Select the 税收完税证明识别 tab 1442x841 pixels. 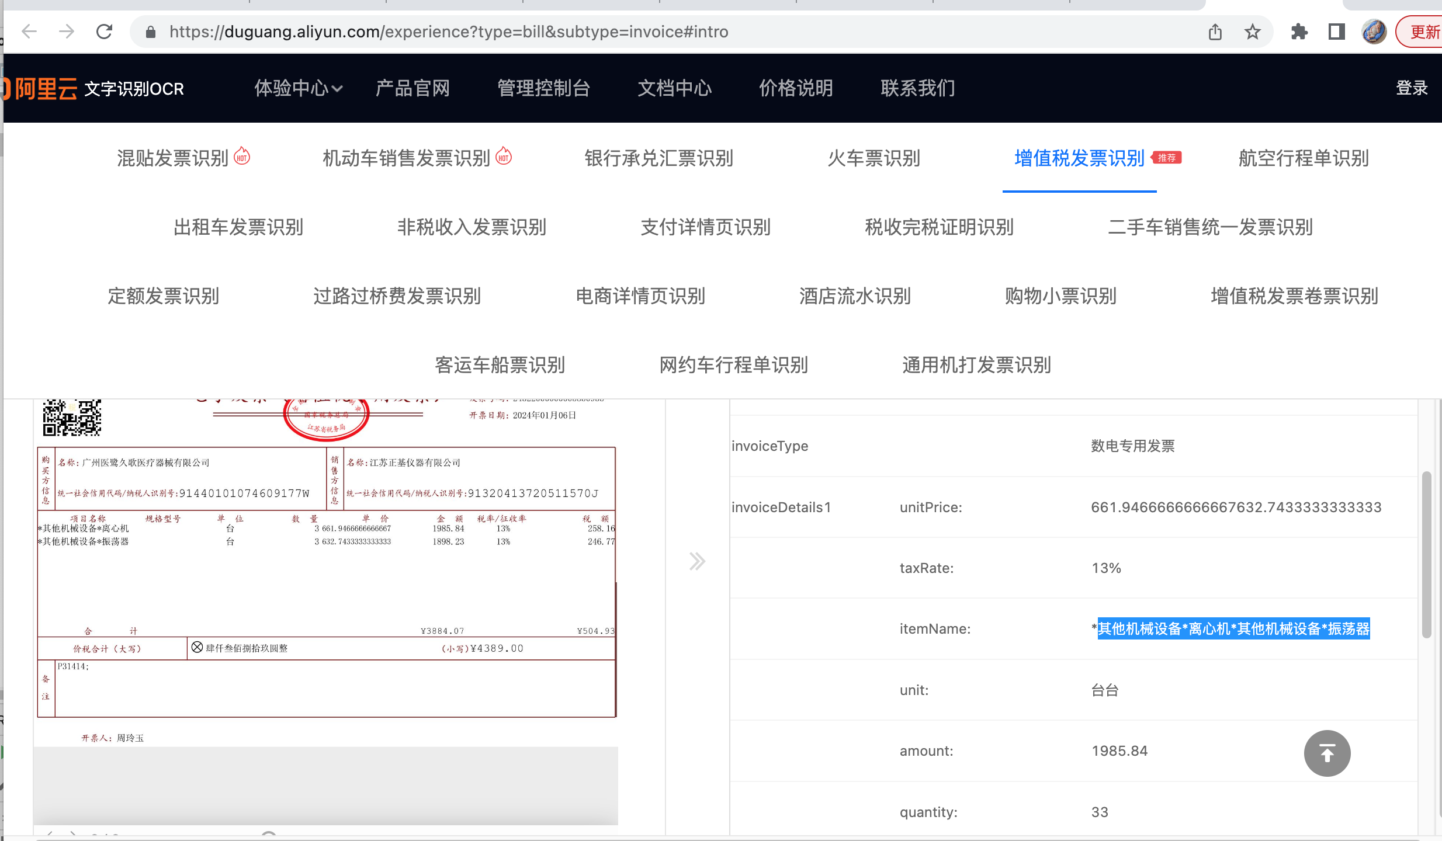click(x=940, y=227)
